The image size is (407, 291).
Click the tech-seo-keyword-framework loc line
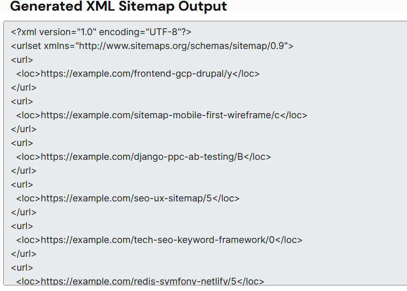coord(159,240)
